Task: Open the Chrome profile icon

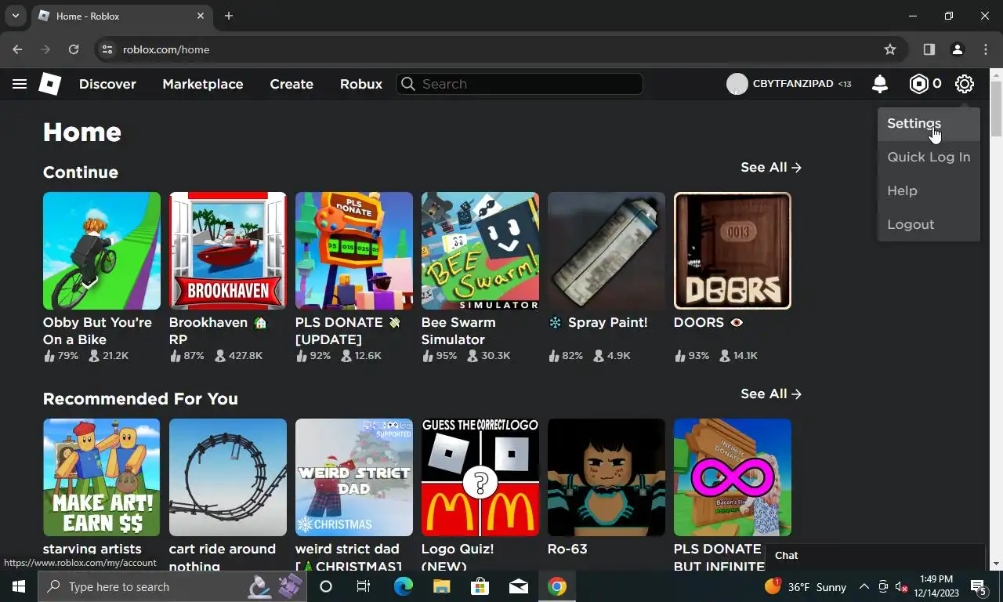Action: tap(957, 49)
